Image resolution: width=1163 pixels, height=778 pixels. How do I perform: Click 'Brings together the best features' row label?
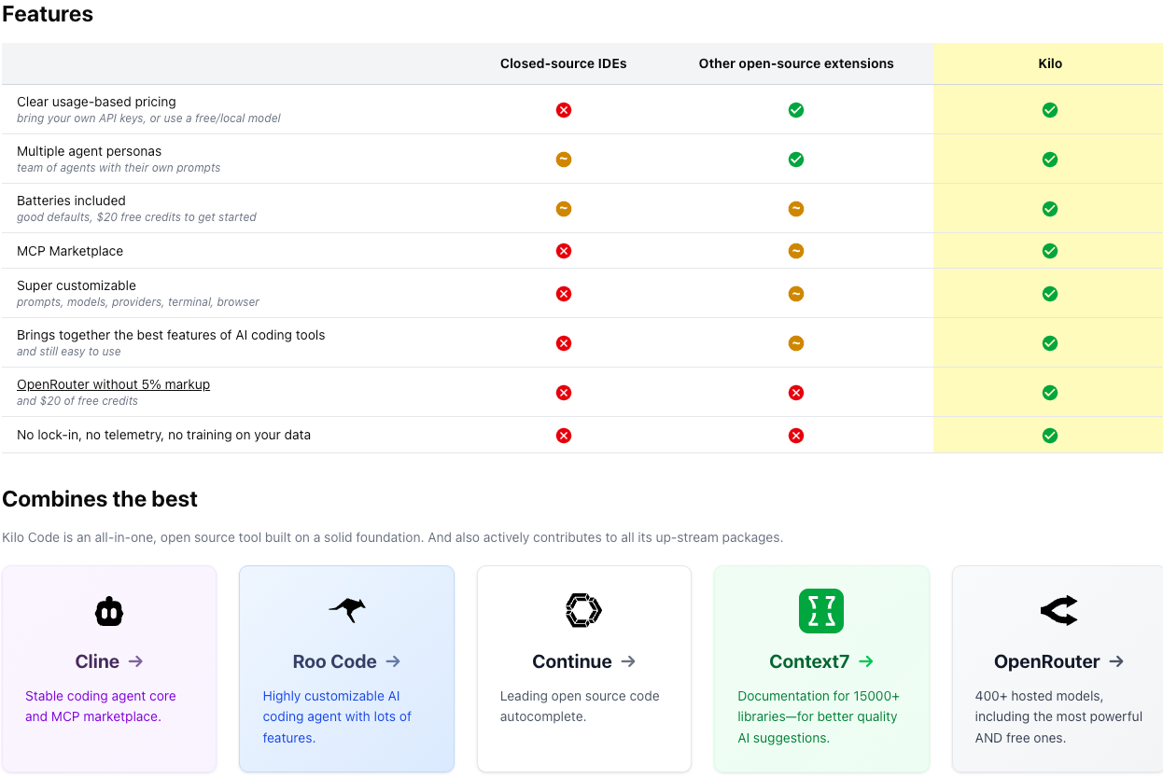pyautogui.click(x=171, y=335)
